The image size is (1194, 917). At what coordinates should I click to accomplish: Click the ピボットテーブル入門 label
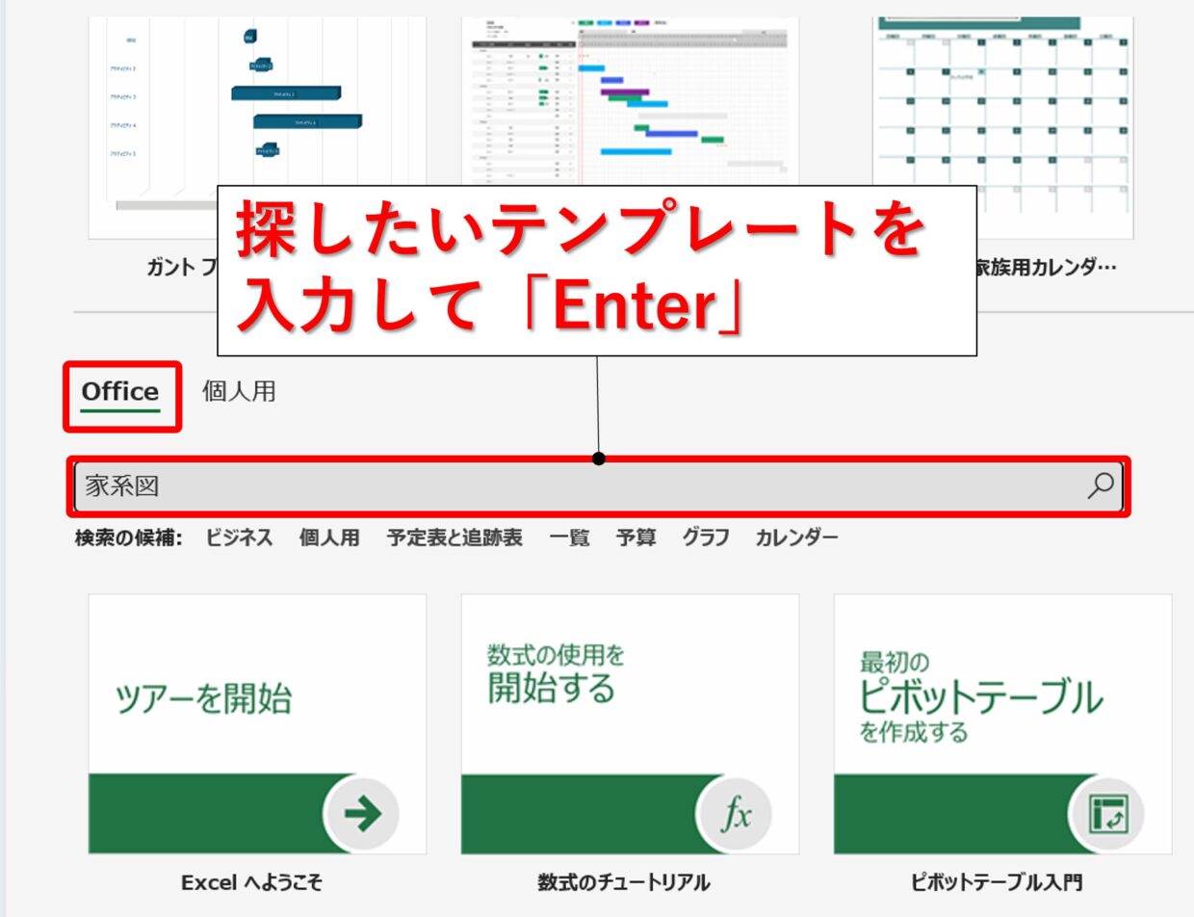[997, 882]
